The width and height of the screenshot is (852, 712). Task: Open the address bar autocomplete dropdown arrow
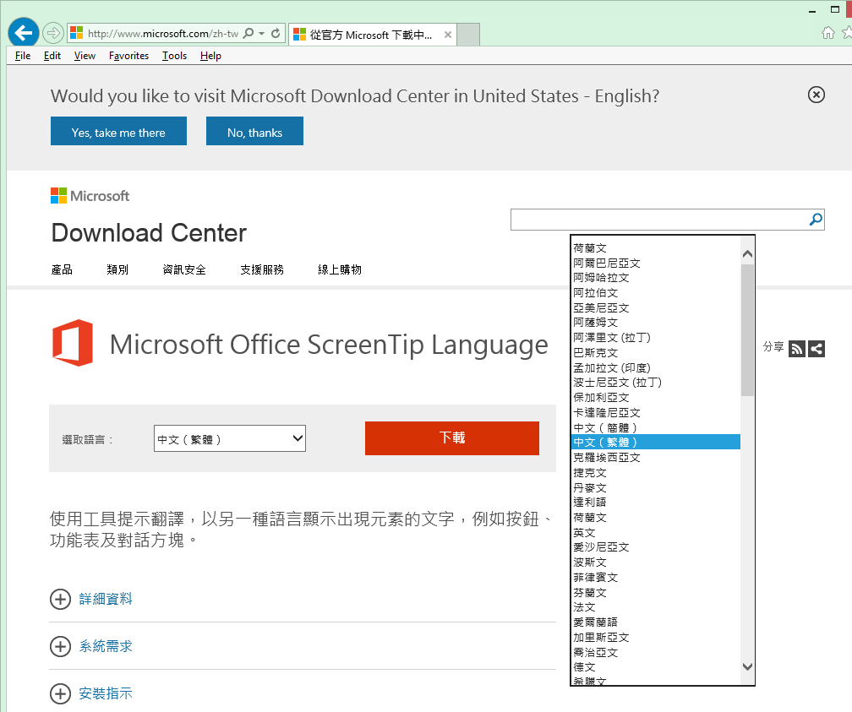261,33
